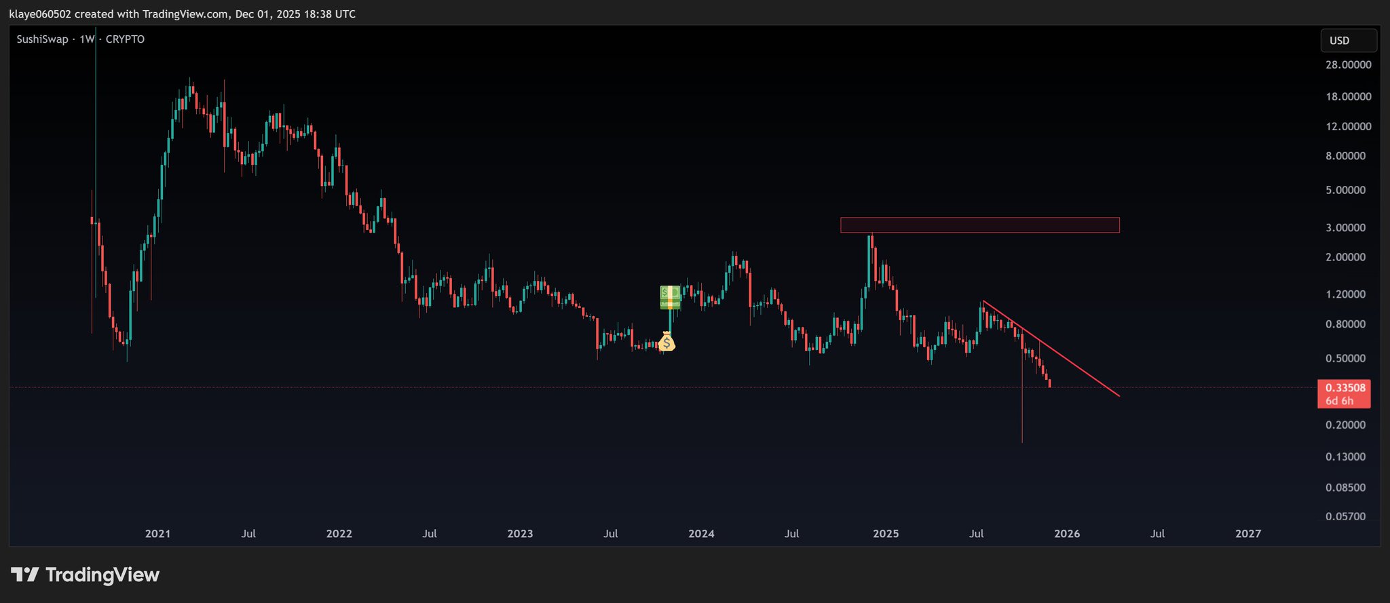
Task: Click the 2027 label on the time axis
Action: click(x=1248, y=534)
